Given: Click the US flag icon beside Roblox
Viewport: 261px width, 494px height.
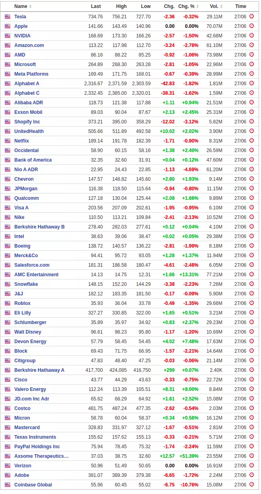Looking at the screenshot, I should 8,303.
